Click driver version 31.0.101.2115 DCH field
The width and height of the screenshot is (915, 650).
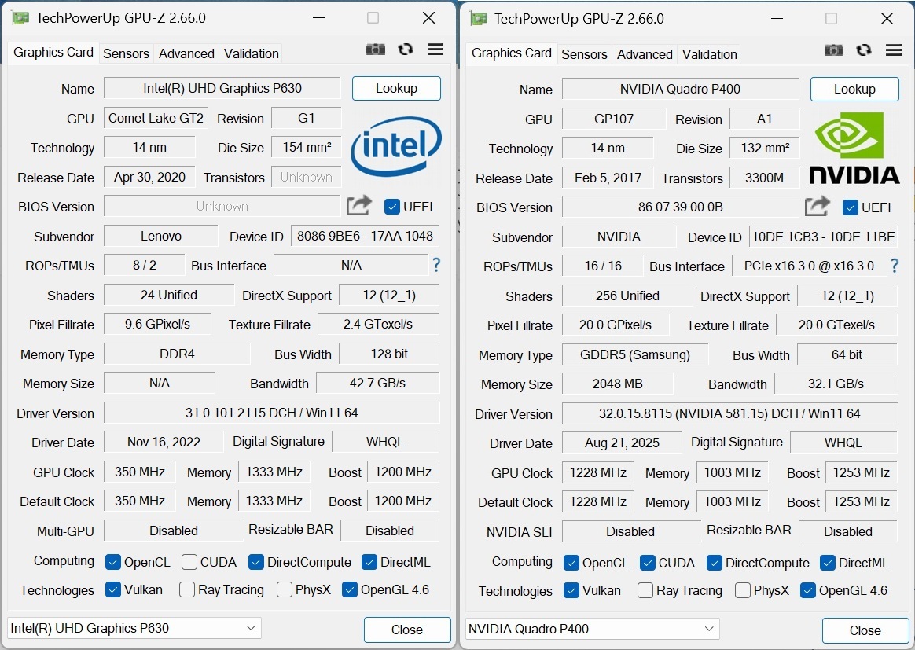click(x=271, y=413)
